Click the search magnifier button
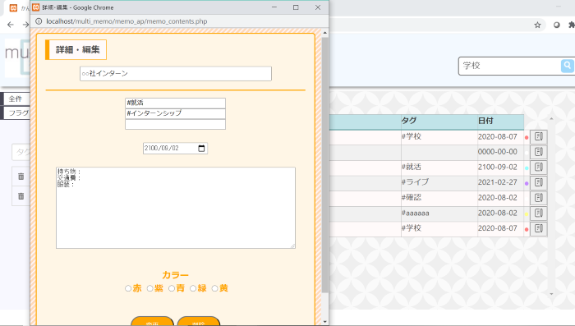 point(568,66)
